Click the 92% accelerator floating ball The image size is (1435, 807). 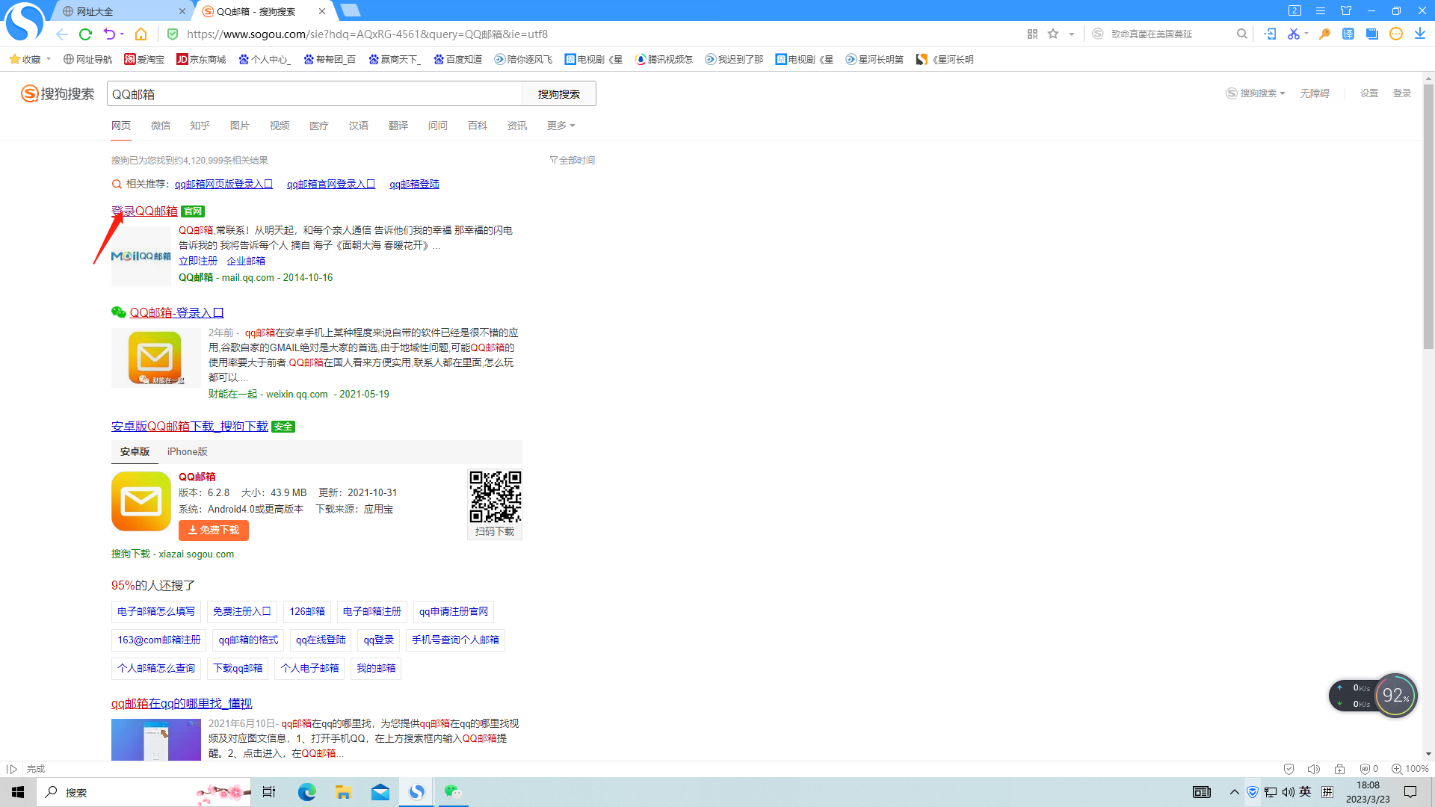click(x=1395, y=695)
